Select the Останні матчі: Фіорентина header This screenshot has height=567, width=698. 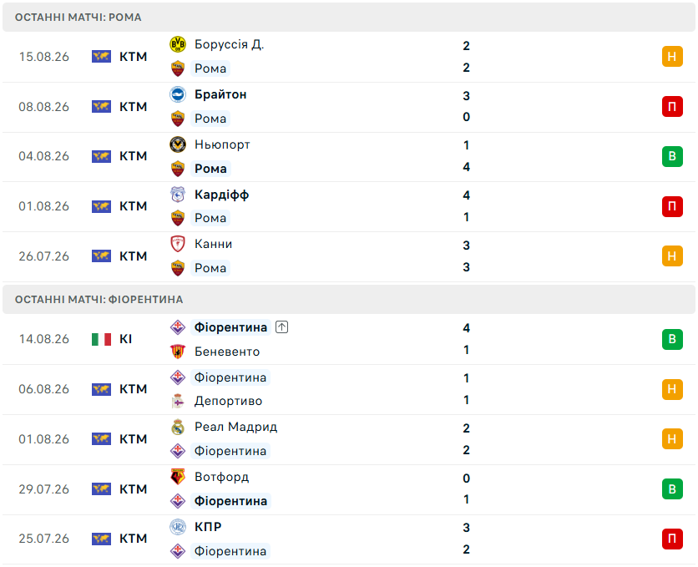coord(349,300)
